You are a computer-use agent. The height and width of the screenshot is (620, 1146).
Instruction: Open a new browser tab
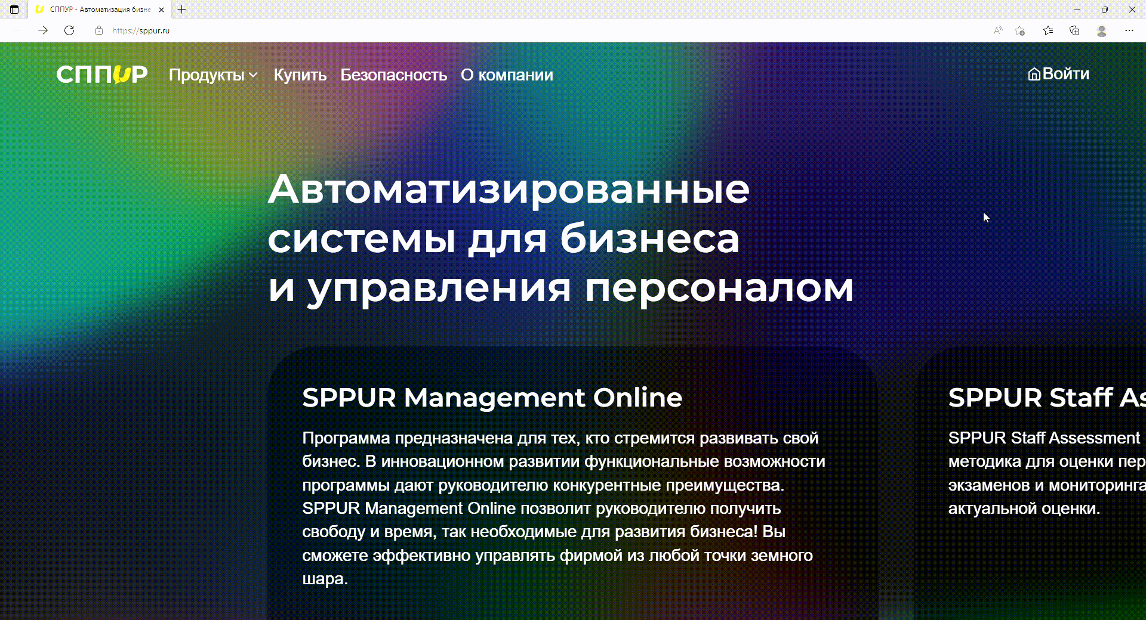point(182,10)
